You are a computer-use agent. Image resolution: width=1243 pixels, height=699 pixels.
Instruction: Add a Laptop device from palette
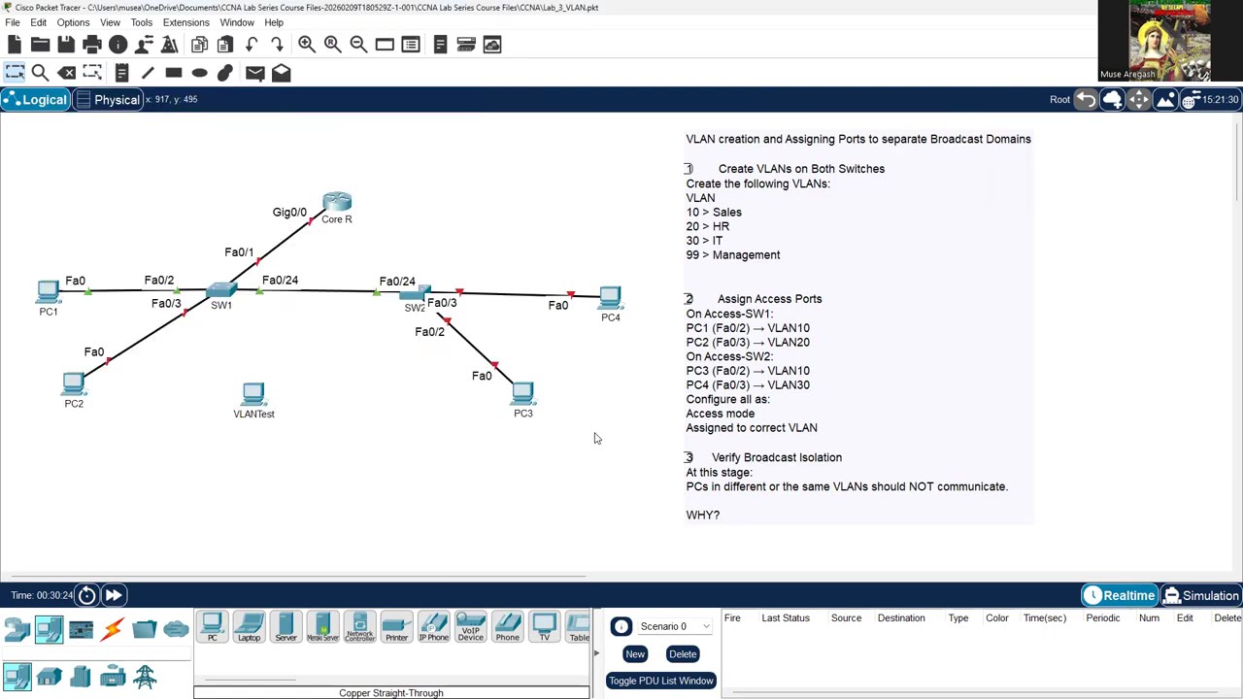coord(249,627)
